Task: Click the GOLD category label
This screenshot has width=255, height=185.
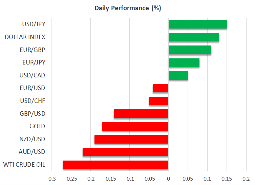Action: coord(38,126)
